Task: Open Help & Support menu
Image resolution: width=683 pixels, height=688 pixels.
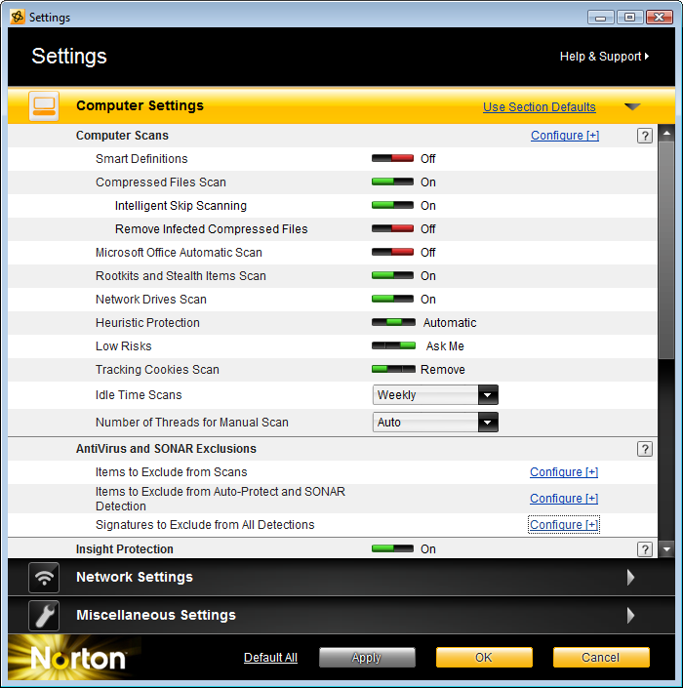Action: (x=605, y=57)
